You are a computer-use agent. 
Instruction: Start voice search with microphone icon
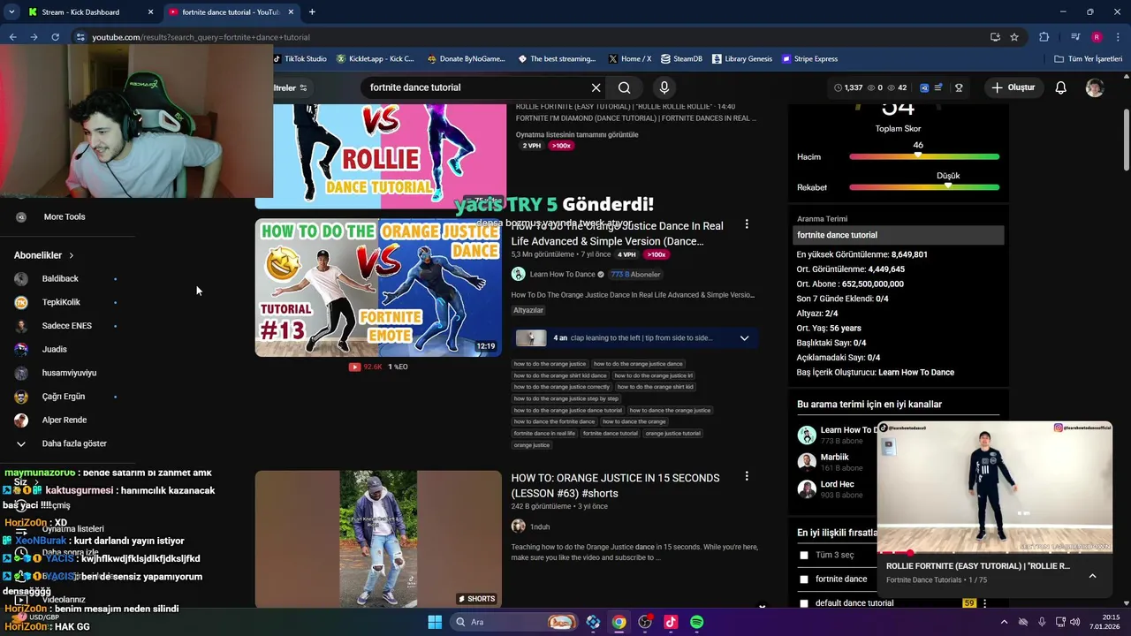664,87
